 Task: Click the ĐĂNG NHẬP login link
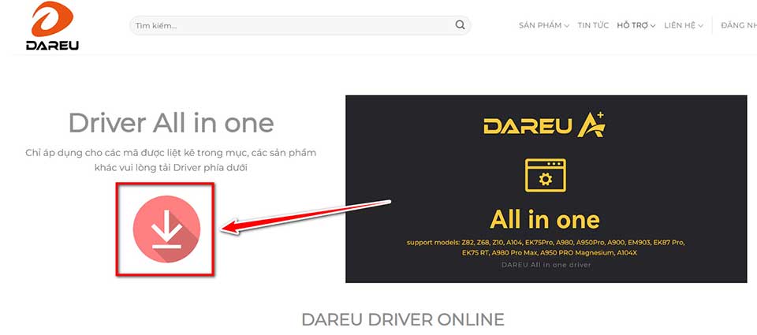click(x=739, y=25)
